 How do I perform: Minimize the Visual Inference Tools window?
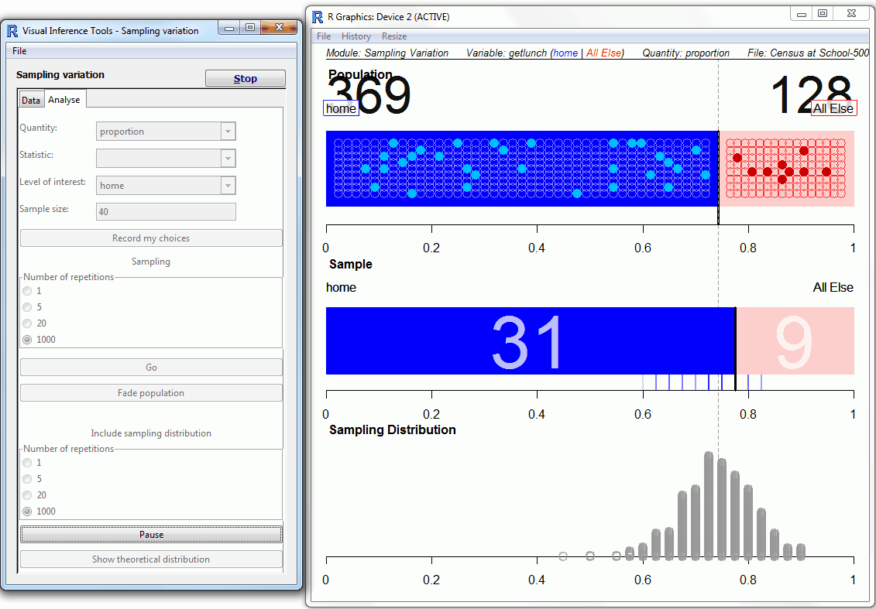230,27
